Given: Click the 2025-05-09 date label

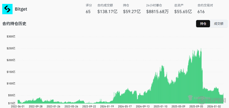Looking at the screenshot, I should 178,106.
